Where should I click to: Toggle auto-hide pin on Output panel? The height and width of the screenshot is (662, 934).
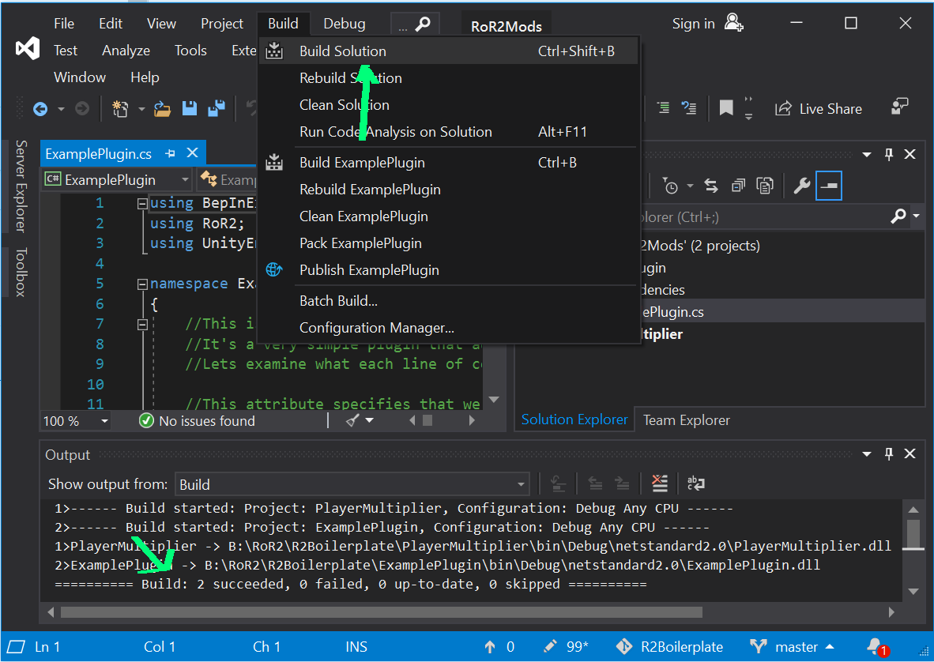(889, 453)
